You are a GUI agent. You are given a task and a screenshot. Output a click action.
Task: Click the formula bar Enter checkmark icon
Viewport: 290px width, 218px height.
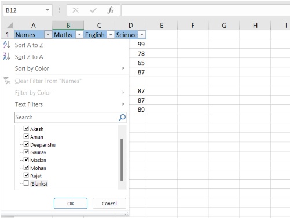(93, 10)
